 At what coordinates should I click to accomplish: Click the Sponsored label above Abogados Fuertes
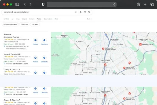tap(8, 34)
